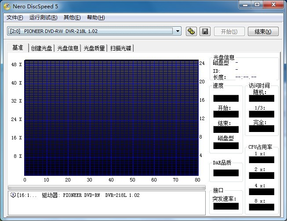287x221 pixels.
Task: Minimize the Nero DiscSpeed window
Action: coord(244,5)
